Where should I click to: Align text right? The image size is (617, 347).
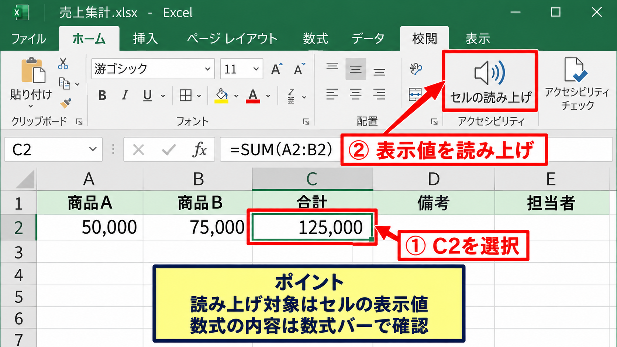379,94
